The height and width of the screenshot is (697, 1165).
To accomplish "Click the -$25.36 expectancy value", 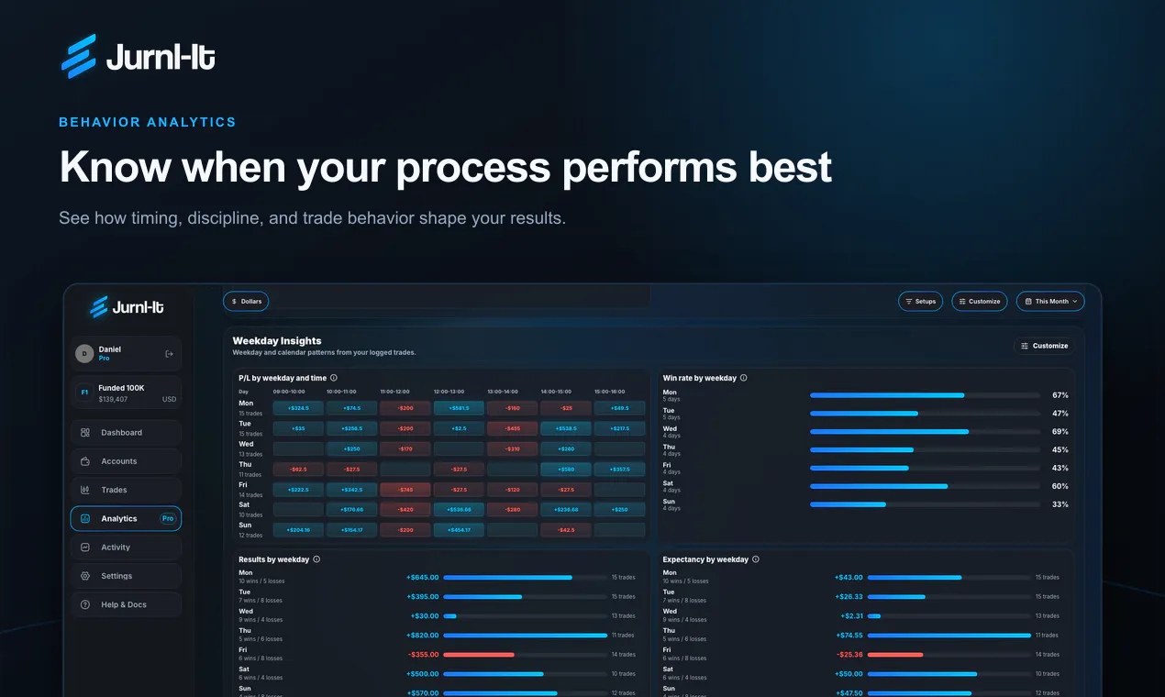I will coord(849,655).
